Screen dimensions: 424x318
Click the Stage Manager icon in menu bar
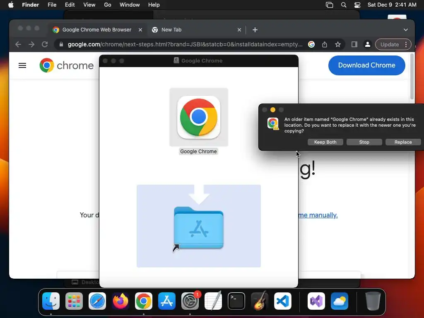[x=329, y=5]
